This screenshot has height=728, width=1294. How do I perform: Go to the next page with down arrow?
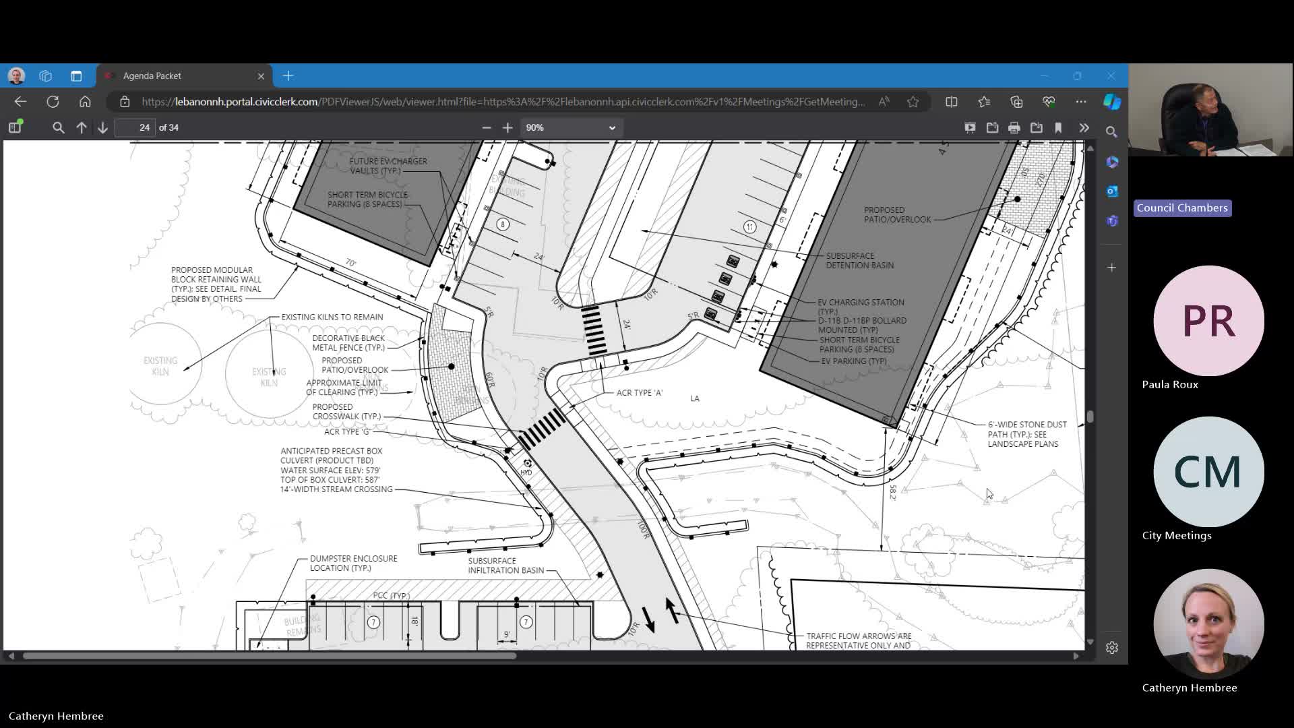(102, 127)
